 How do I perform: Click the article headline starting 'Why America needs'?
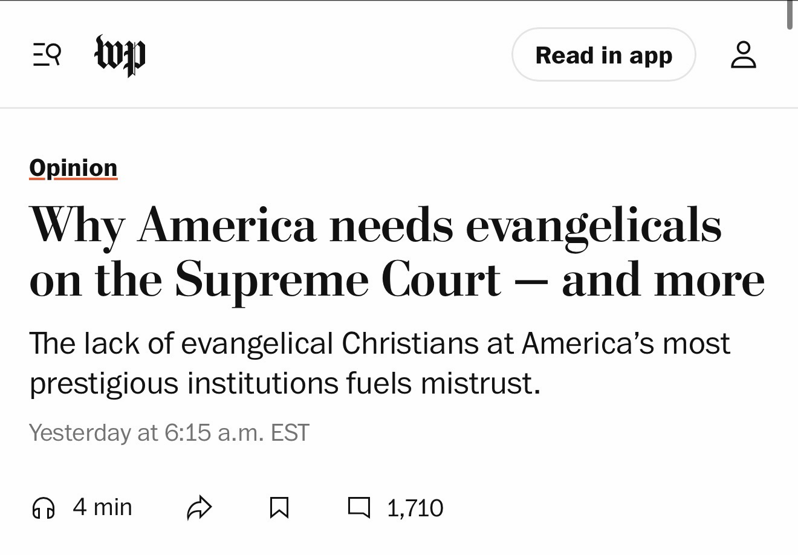[375, 225]
